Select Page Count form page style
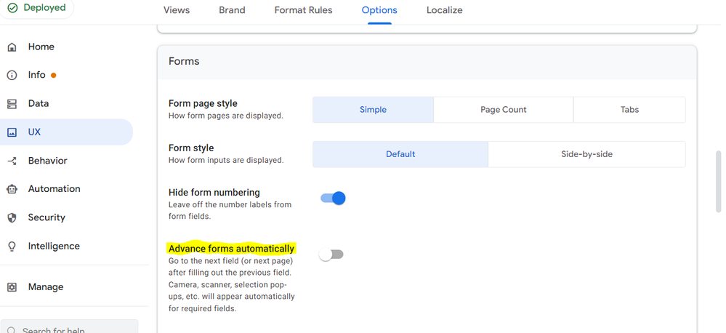 point(504,110)
